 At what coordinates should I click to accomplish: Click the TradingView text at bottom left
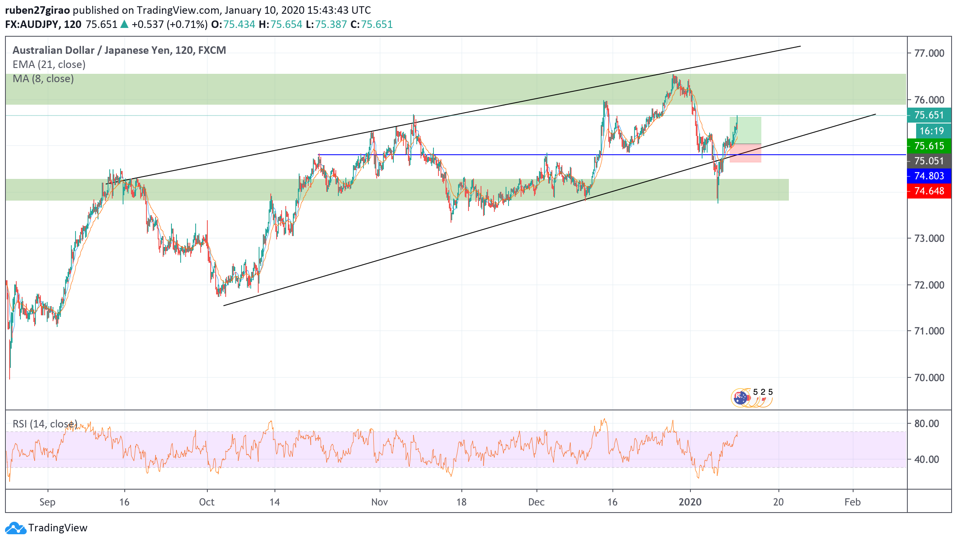point(58,528)
